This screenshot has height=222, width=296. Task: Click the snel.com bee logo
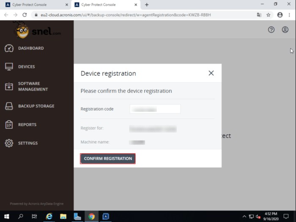tap(37, 30)
